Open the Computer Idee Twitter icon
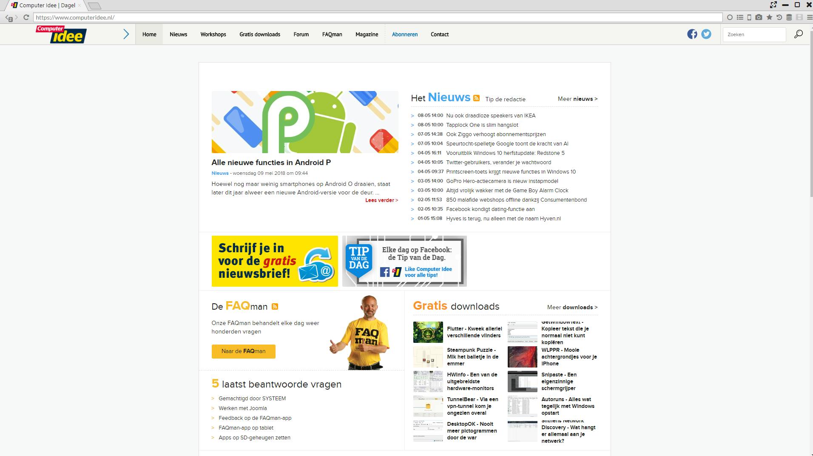Viewport: 813px width, 456px height. [x=706, y=34]
